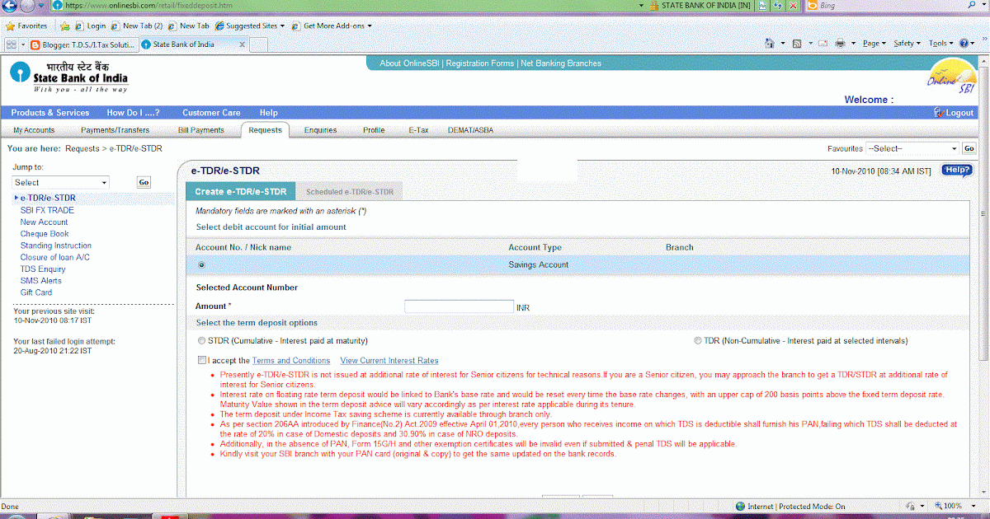Open SBI FX TRADE in sidebar

click(47, 210)
